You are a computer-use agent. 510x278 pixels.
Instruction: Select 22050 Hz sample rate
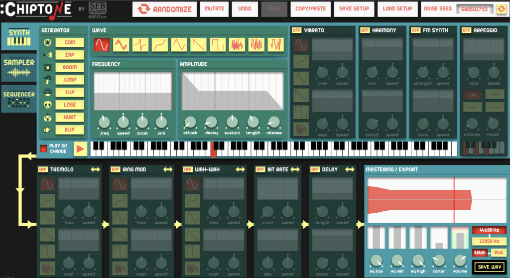click(x=490, y=241)
